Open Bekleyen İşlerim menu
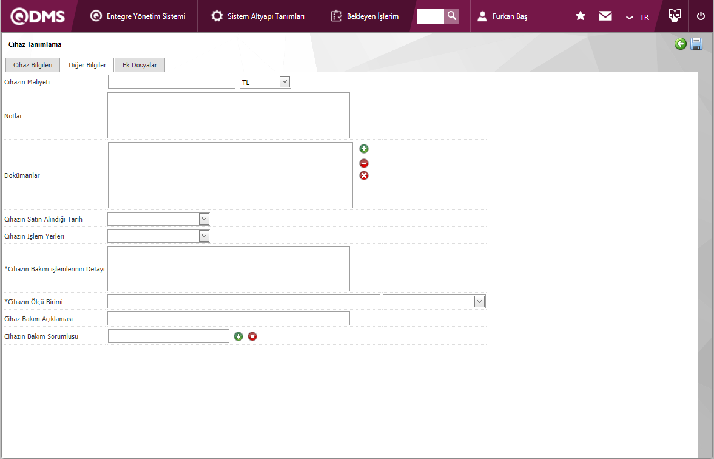714x459 pixels. [365, 16]
